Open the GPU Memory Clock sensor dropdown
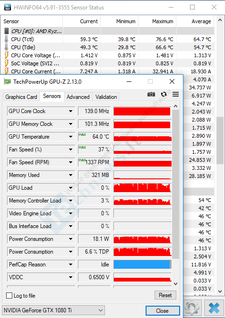 (x=70, y=124)
